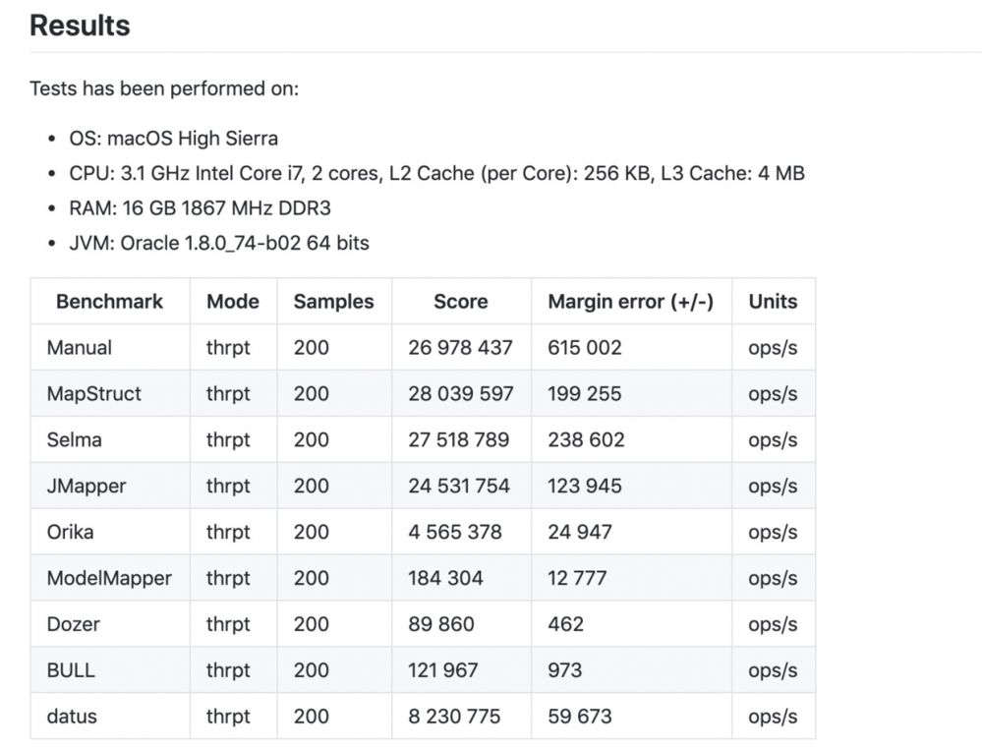
Task: Click the Benchmark column header
Action: (x=109, y=302)
